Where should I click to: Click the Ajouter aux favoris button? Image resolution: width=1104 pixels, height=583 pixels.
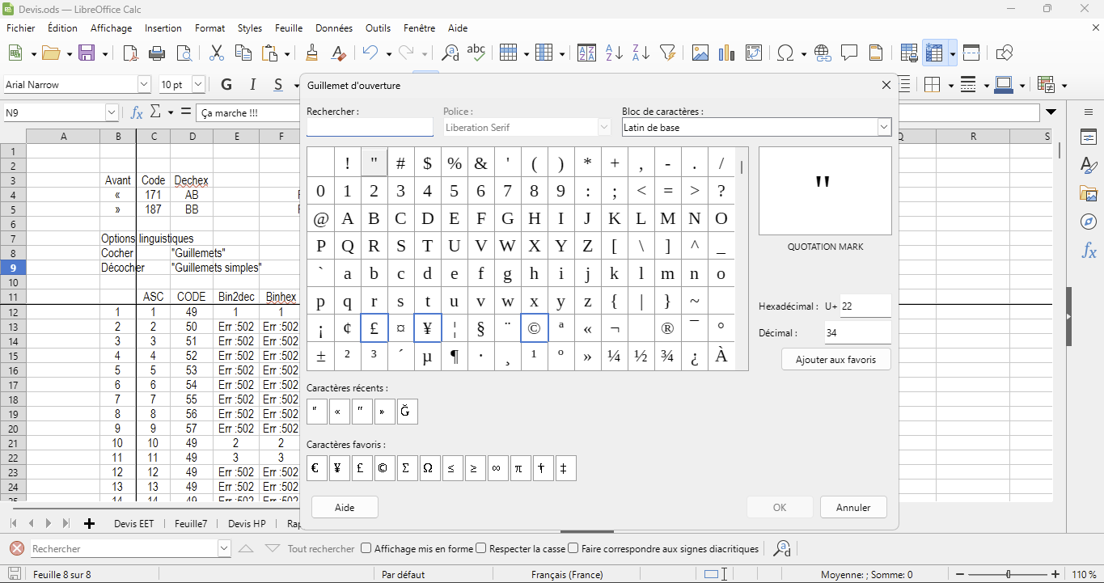(x=835, y=360)
